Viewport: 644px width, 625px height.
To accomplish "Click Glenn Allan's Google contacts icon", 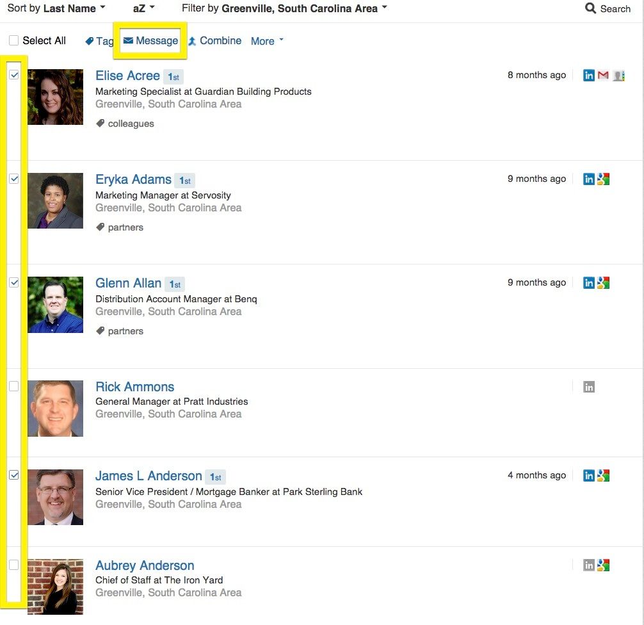I will click(x=603, y=283).
